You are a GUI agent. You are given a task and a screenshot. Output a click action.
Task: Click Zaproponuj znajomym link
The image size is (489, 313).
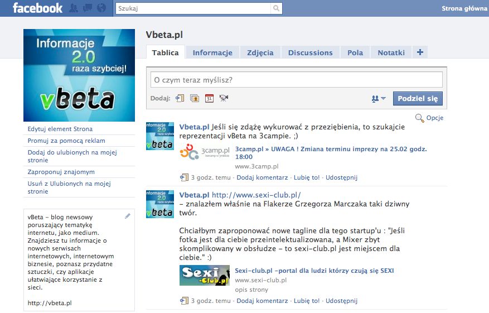point(61,172)
